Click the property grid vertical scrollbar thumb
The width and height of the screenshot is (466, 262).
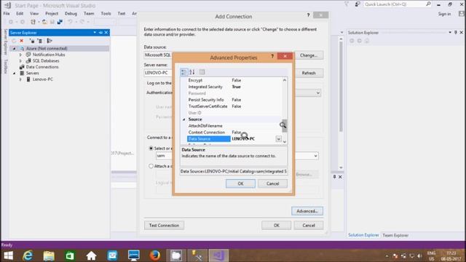pos(285,126)
